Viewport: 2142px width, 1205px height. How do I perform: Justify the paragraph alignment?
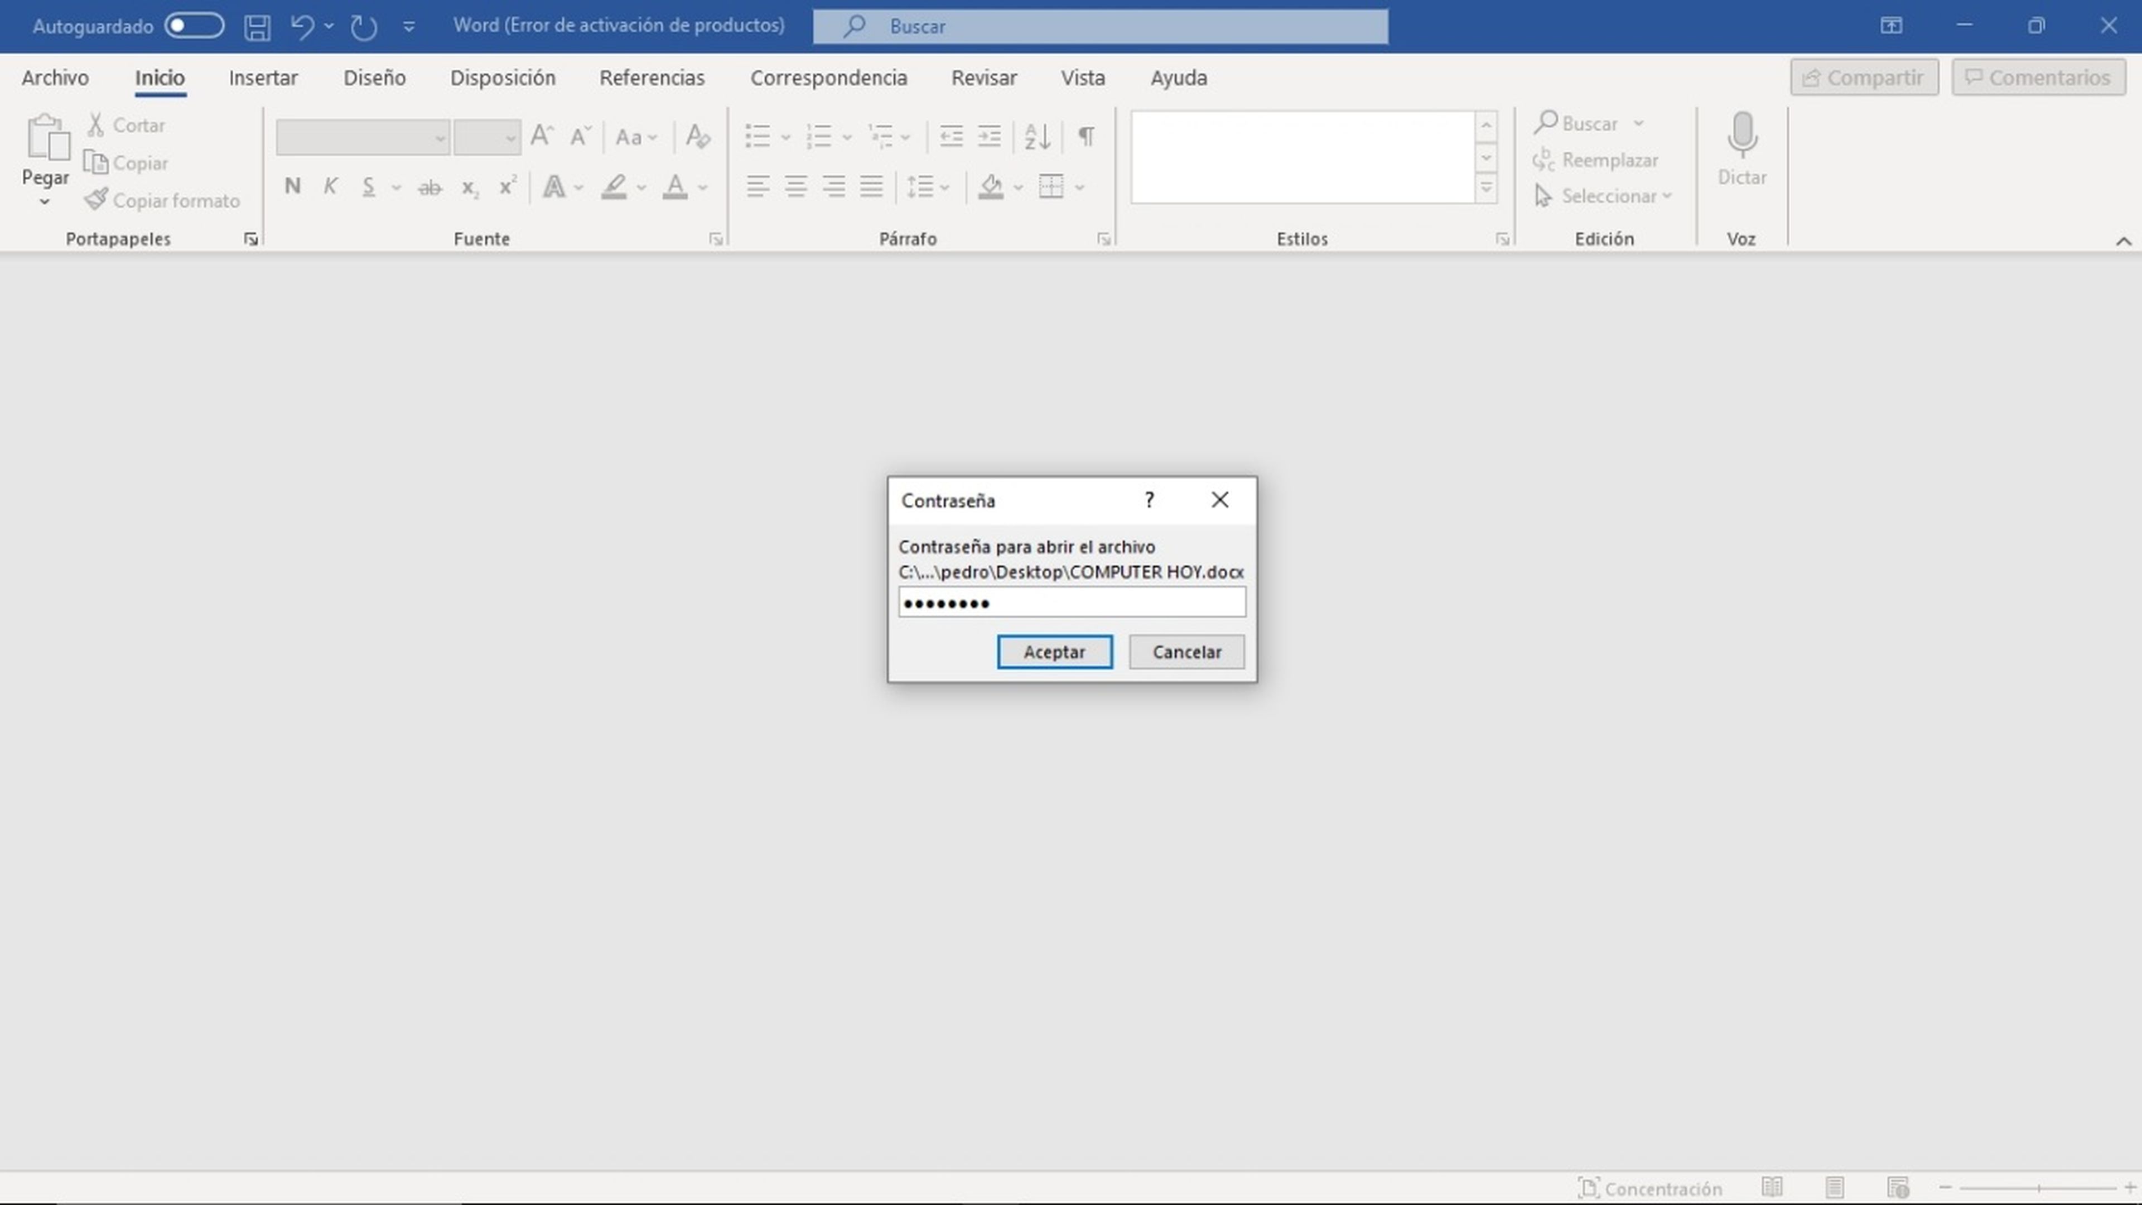point(871,186)
